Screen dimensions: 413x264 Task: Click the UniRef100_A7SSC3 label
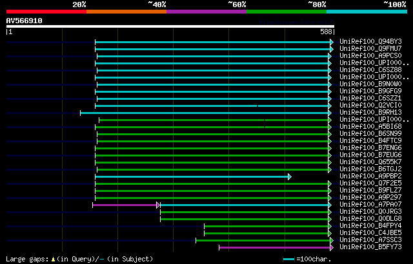click(370, 240)
